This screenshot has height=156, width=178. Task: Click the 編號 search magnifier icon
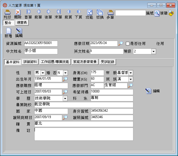[157, 14]
